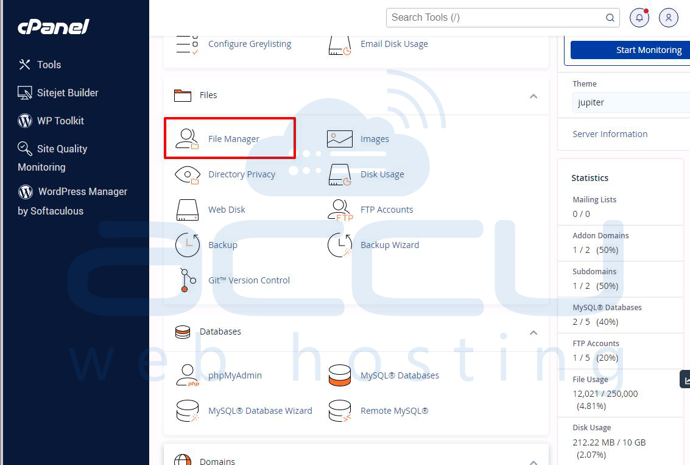690x465 pixels.
Task: Click the FTP Accounts statistic label
Action: tap(596, 344)
